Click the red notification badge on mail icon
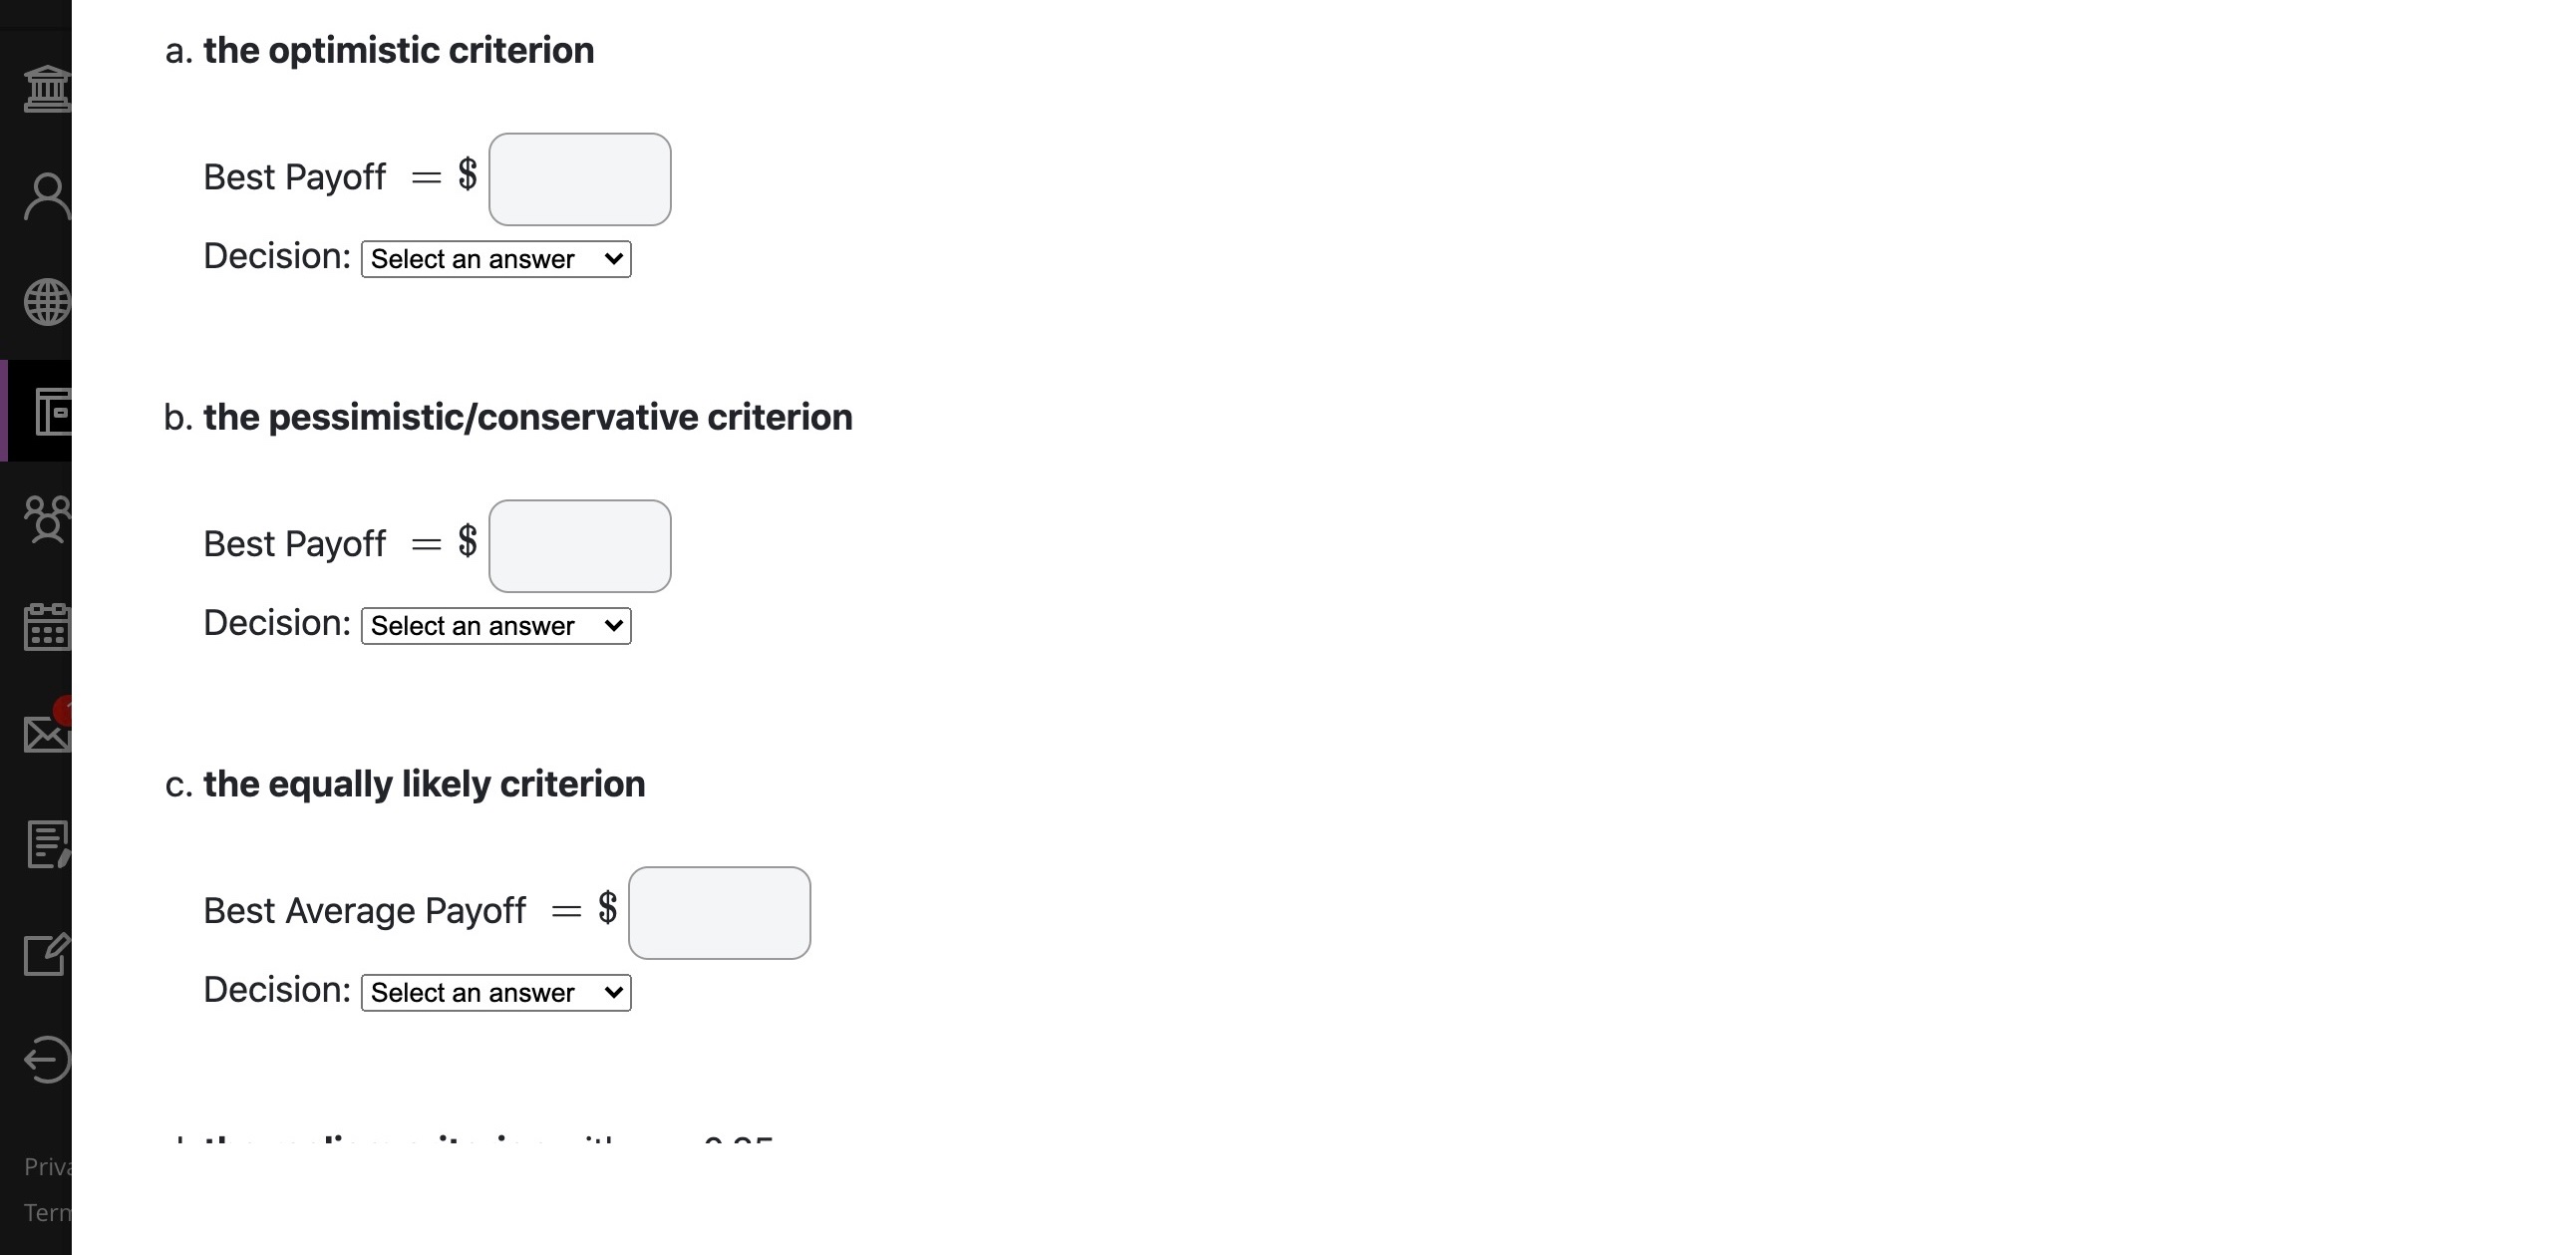This screenshot has height=1255, width=2552. pos(64,710)
